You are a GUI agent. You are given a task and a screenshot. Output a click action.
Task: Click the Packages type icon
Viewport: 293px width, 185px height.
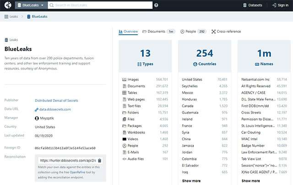[124, 126]
